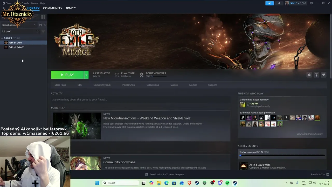Open Brave browser from taskbar

pos(189,183)
